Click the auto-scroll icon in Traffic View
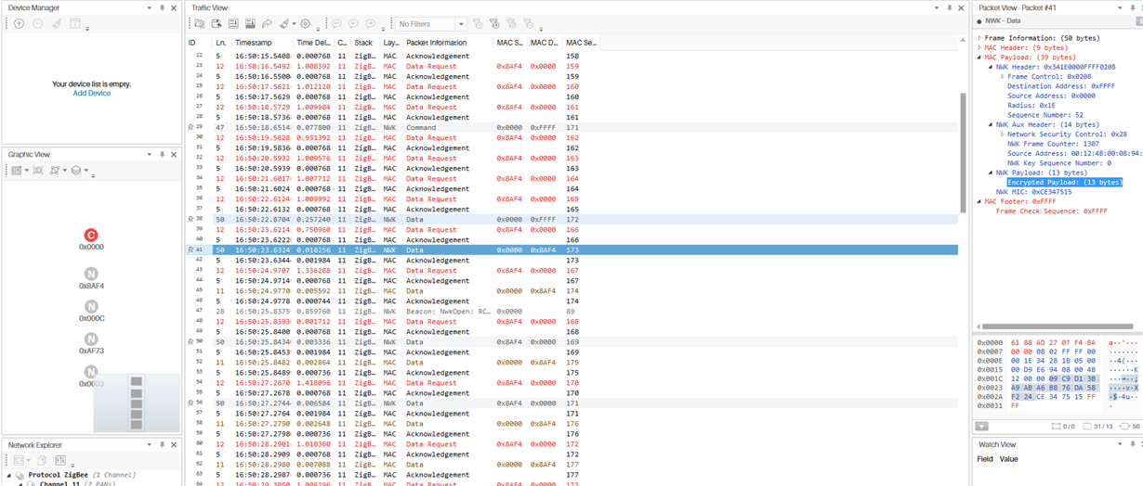The image size is (1143, 486). click(250, 23)
